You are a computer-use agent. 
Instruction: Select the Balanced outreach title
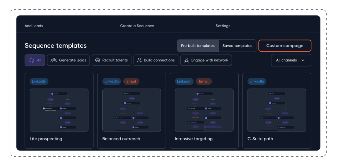(121, 139)
